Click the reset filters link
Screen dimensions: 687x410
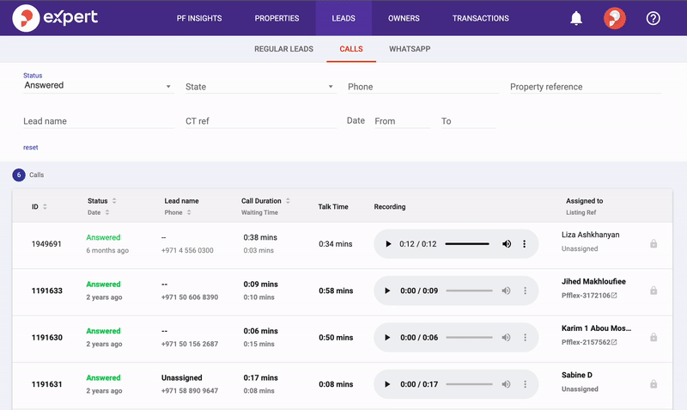[30, 147]
